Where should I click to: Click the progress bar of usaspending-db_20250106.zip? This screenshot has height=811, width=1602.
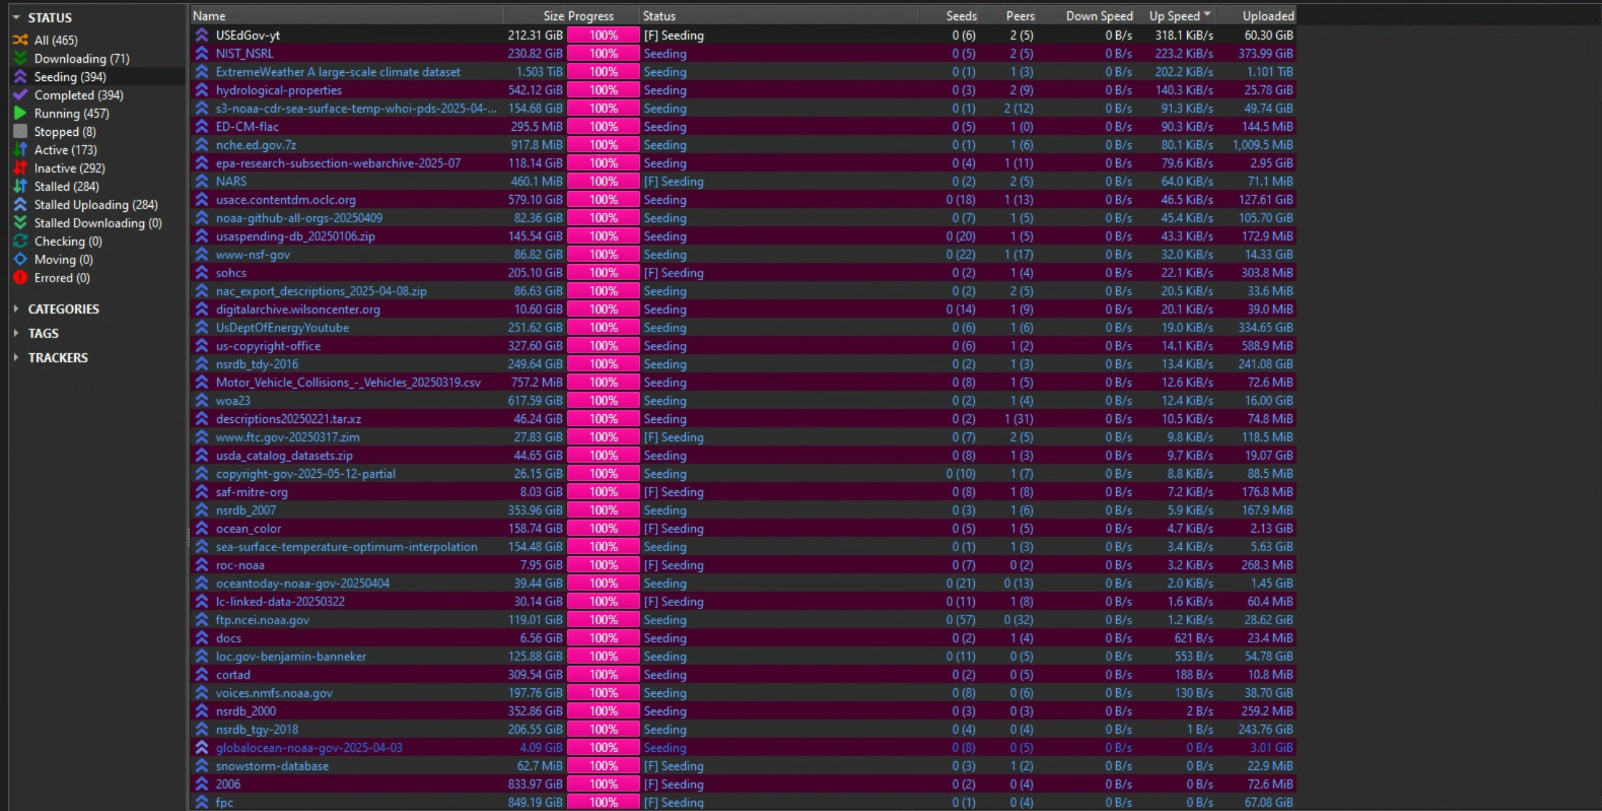coord(603,236)
